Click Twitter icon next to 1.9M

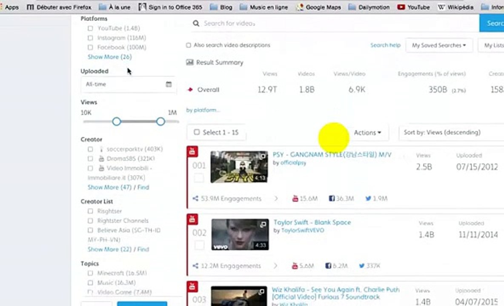(x=368, y=198)
